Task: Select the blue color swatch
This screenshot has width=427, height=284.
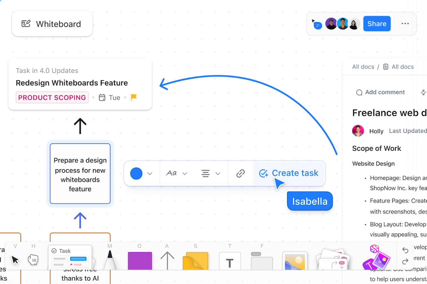Action: coord(136,173)
